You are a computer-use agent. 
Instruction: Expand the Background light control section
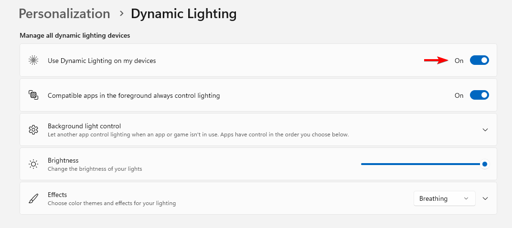485,130
